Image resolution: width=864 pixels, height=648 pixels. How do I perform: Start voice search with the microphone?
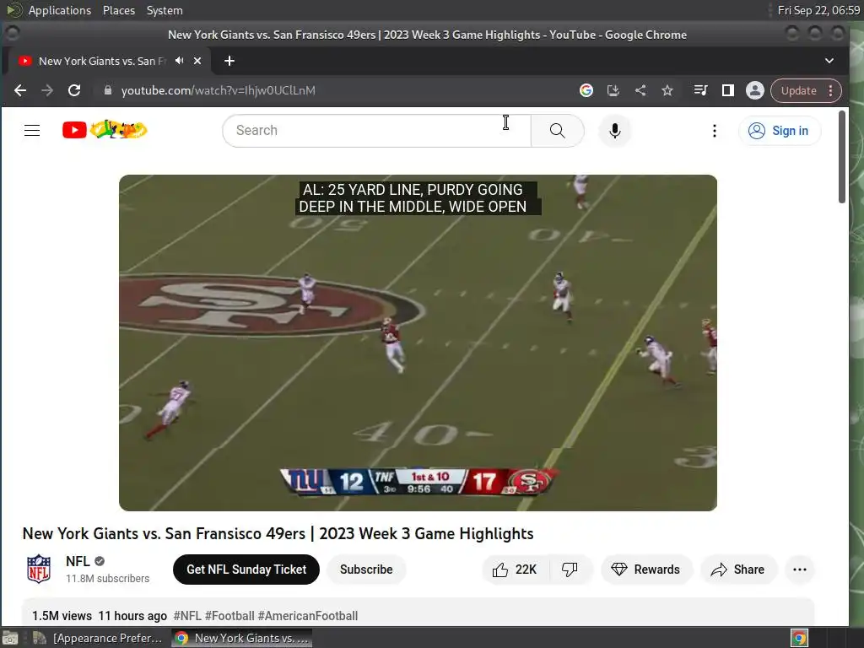pos(615,131)
